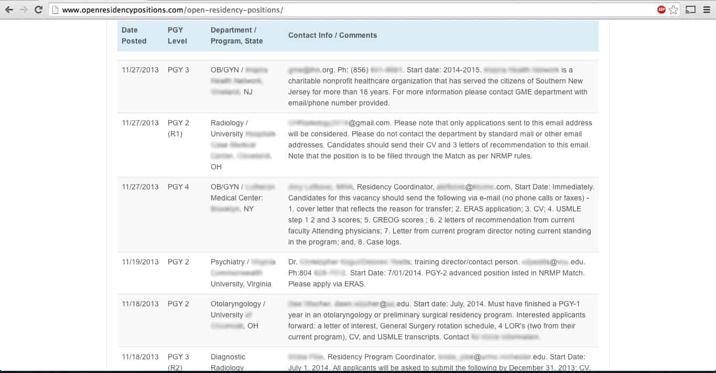Click the Department / Program, State header
This screenshot has width=716, height=373.
coord(237,36)
